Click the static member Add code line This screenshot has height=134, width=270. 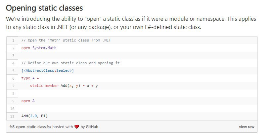64,86
